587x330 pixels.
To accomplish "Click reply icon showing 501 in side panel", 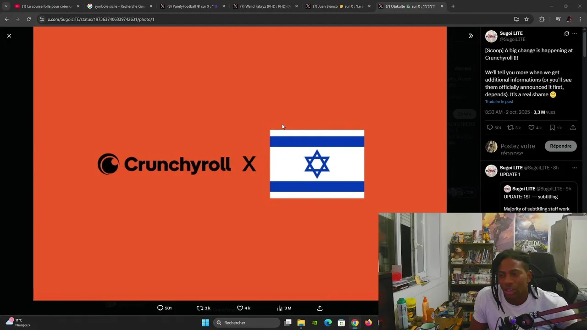I will [493, 127].
